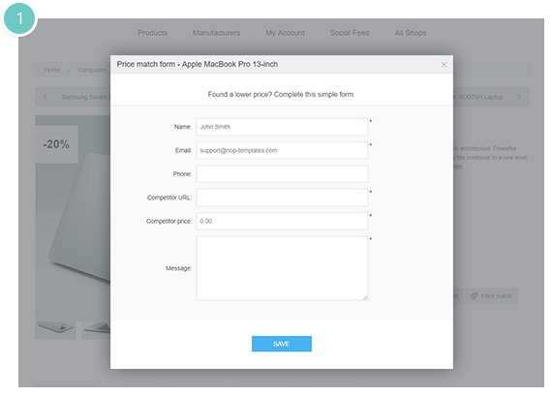The height and width of the screenshot is (397, 552).
Task: Go to Home breadcrumb link
Action: tap(52, 70)
